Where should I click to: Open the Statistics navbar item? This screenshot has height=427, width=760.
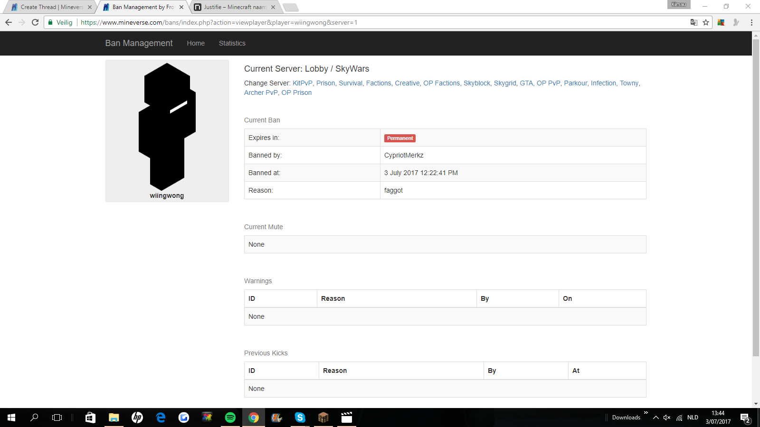click(x=232, y=43)
